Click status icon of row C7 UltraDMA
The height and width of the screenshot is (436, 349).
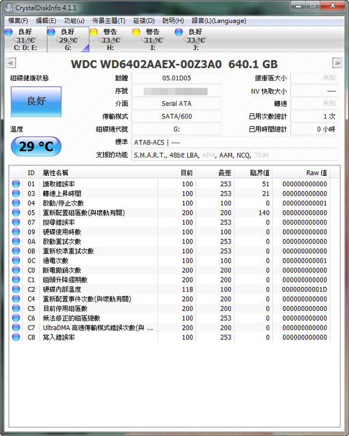(x=16, y=328)
